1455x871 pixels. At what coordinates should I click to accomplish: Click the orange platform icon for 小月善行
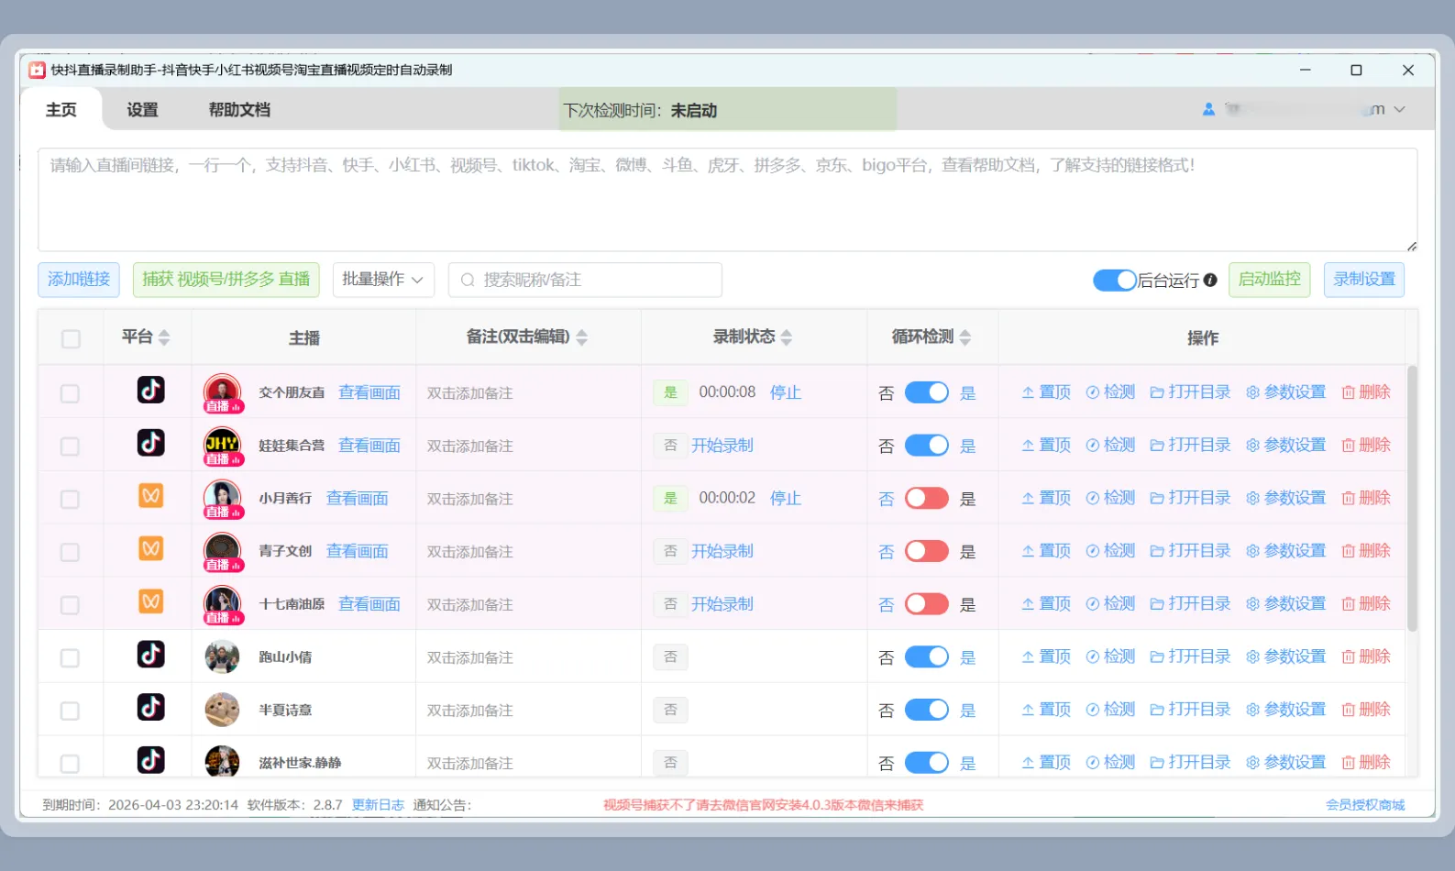click(x=151, y=496)
